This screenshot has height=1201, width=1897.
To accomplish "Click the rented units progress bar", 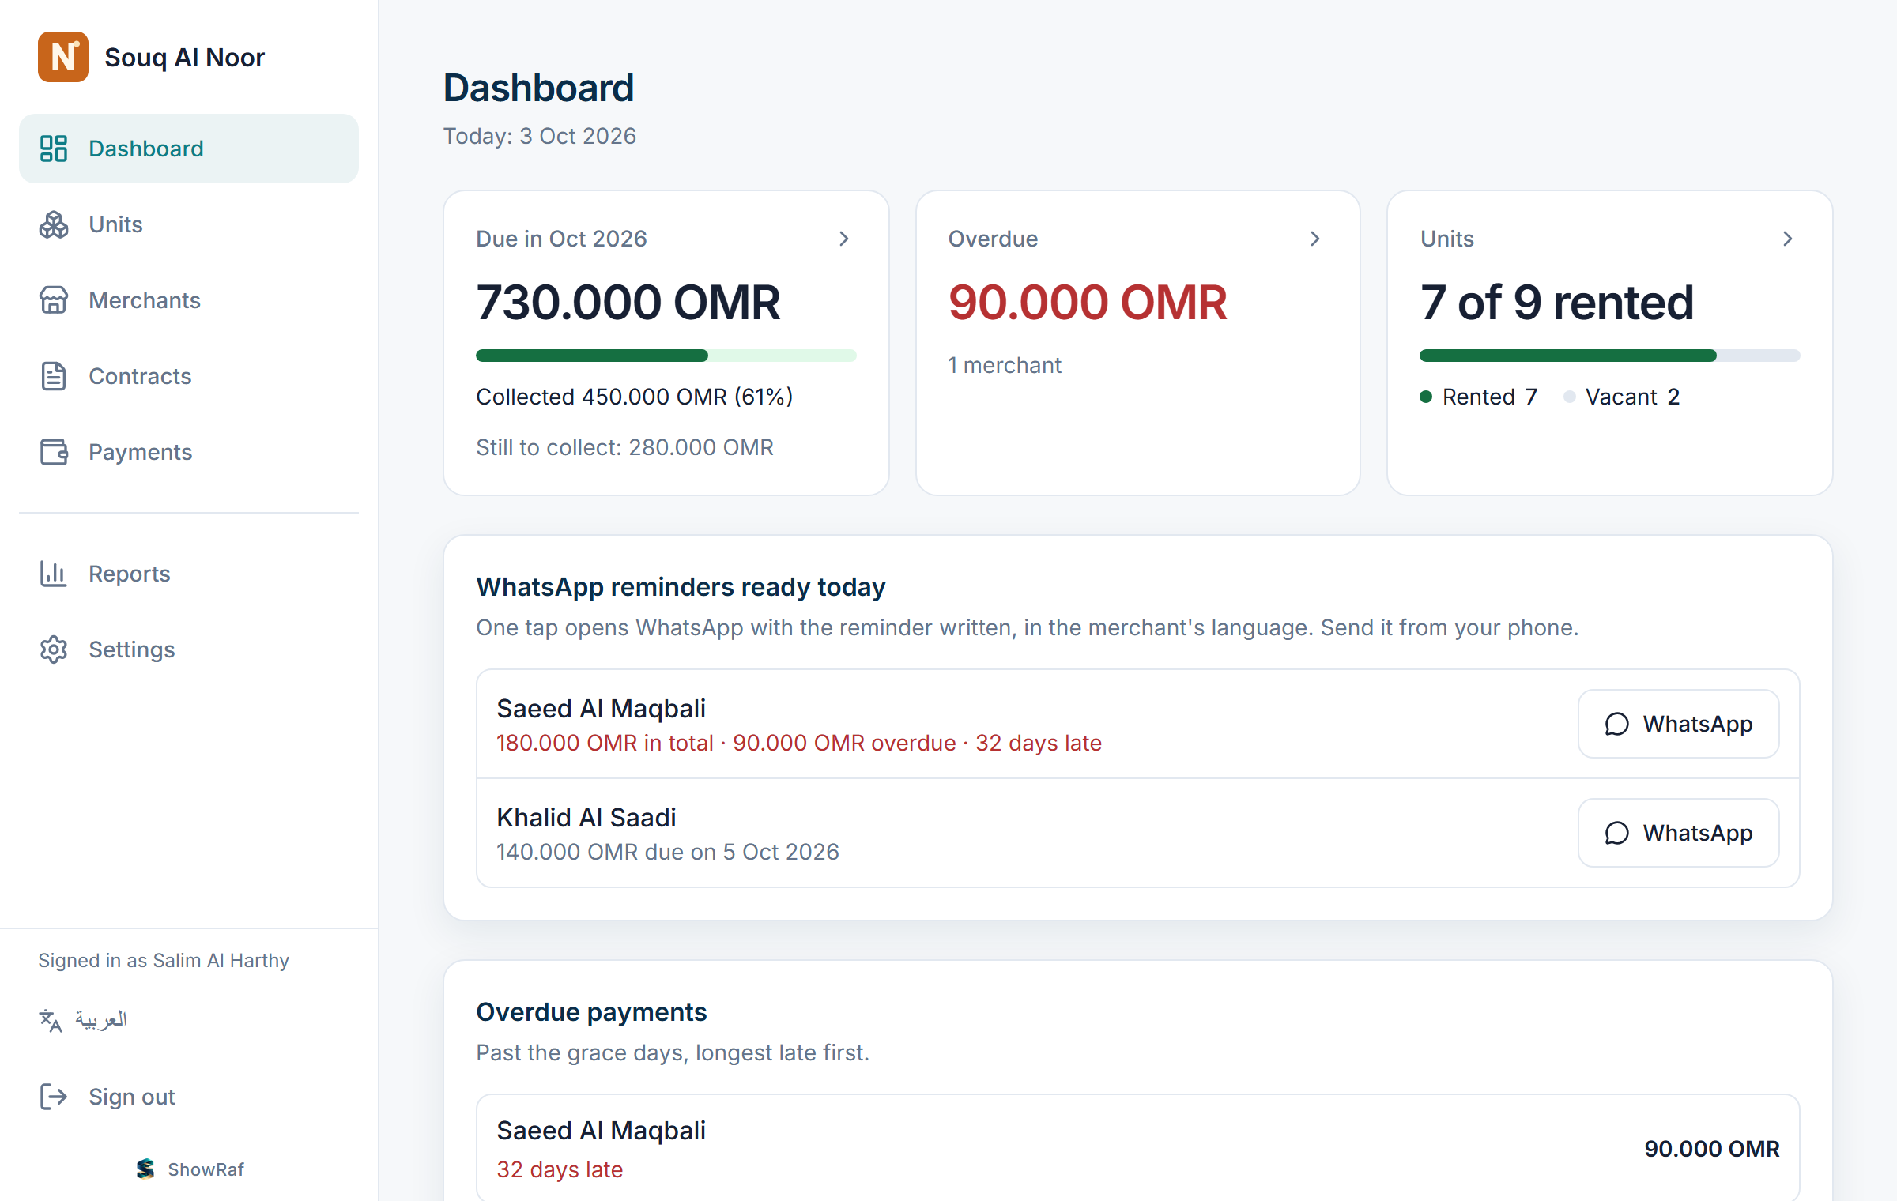I will [x=1609, y=356].
